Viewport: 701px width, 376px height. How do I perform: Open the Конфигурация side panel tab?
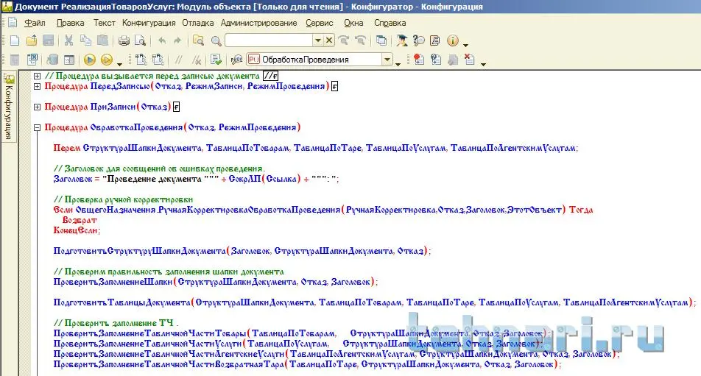point(9,107)
